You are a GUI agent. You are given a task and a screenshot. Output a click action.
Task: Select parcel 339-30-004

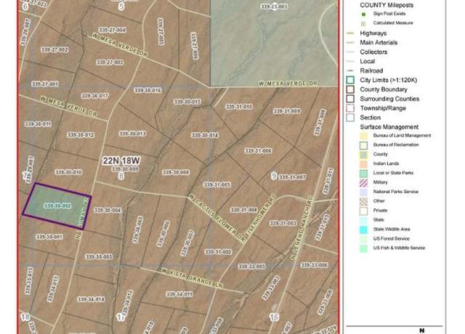tap(108, 210)
